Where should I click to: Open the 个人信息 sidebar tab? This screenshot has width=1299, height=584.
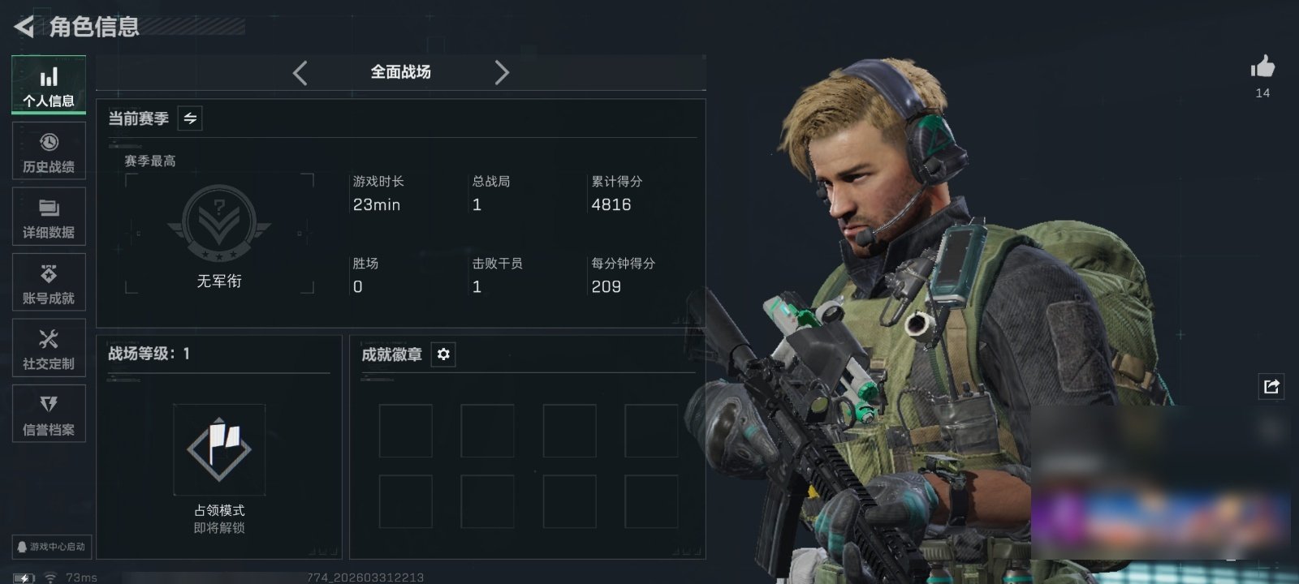[x=49, y=84]
